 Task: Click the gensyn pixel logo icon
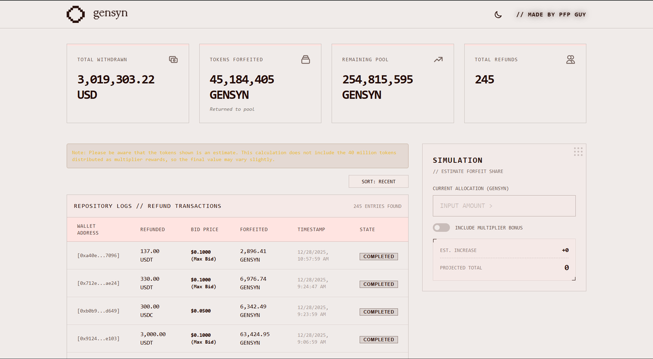pyautogui.click(x=76, y=14)
